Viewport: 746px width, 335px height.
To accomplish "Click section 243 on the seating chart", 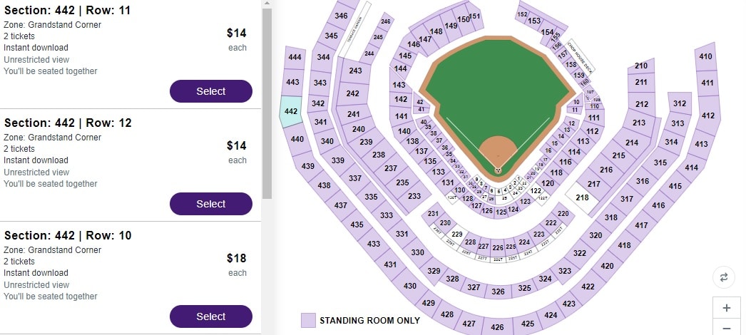I will (355, 71).
